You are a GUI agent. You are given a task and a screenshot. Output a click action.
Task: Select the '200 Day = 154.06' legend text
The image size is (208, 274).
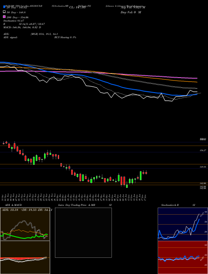click(x=17, y=17)
